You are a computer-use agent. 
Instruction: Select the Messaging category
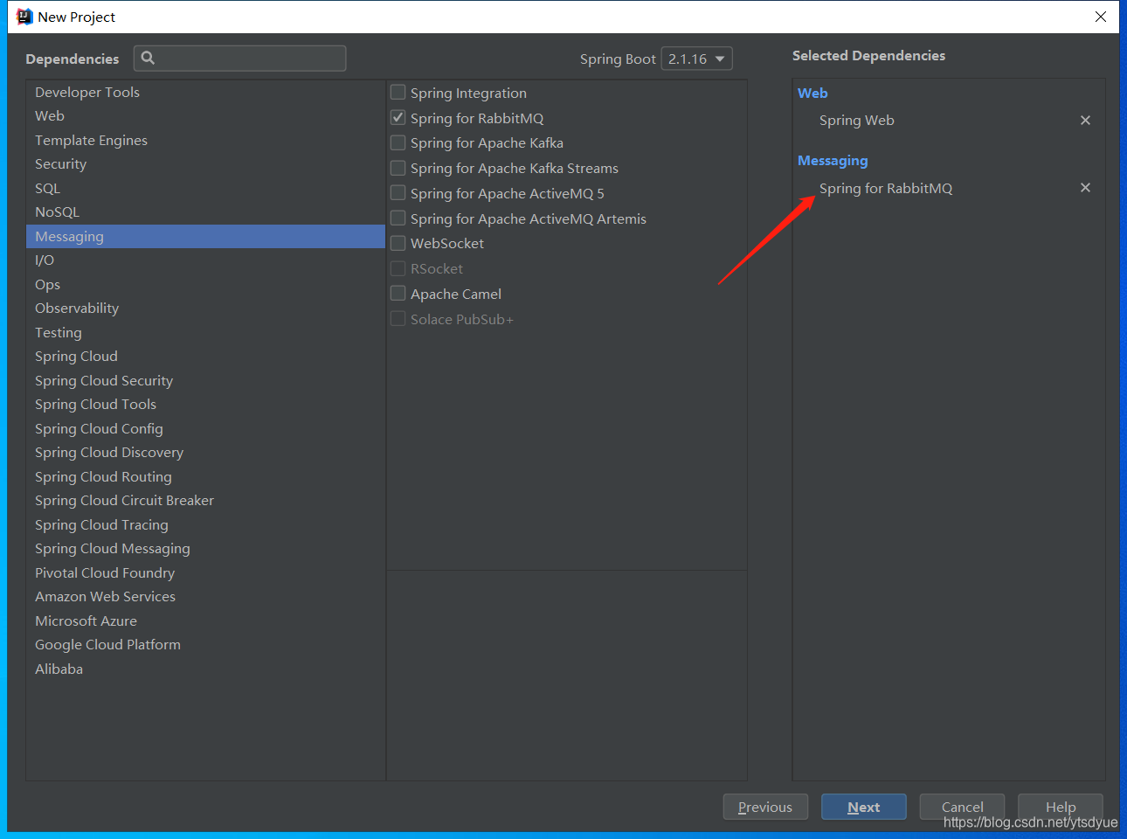205,236
